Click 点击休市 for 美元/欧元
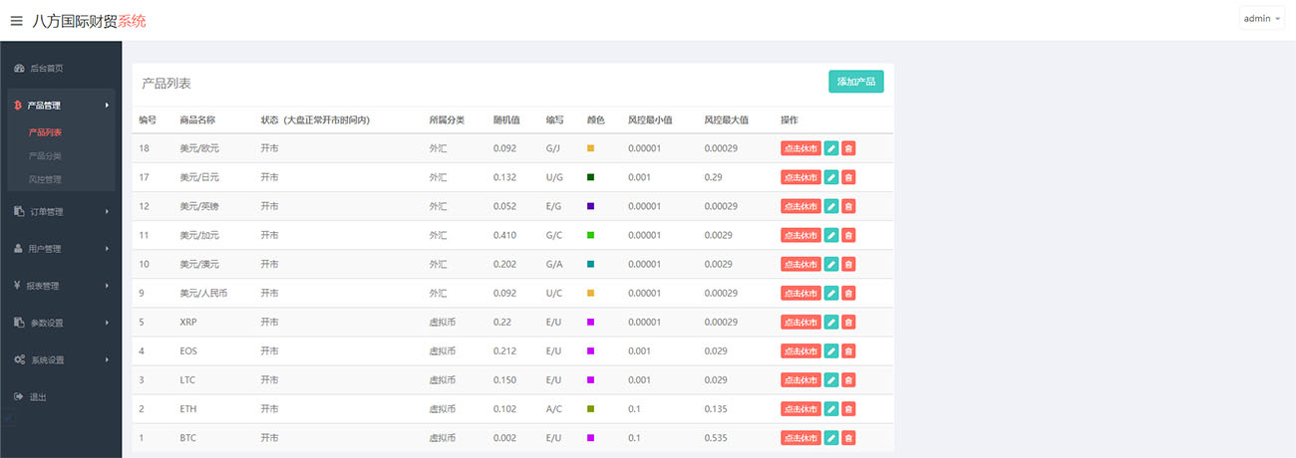This screenshot has width=1296, height=458. [801, 148]
